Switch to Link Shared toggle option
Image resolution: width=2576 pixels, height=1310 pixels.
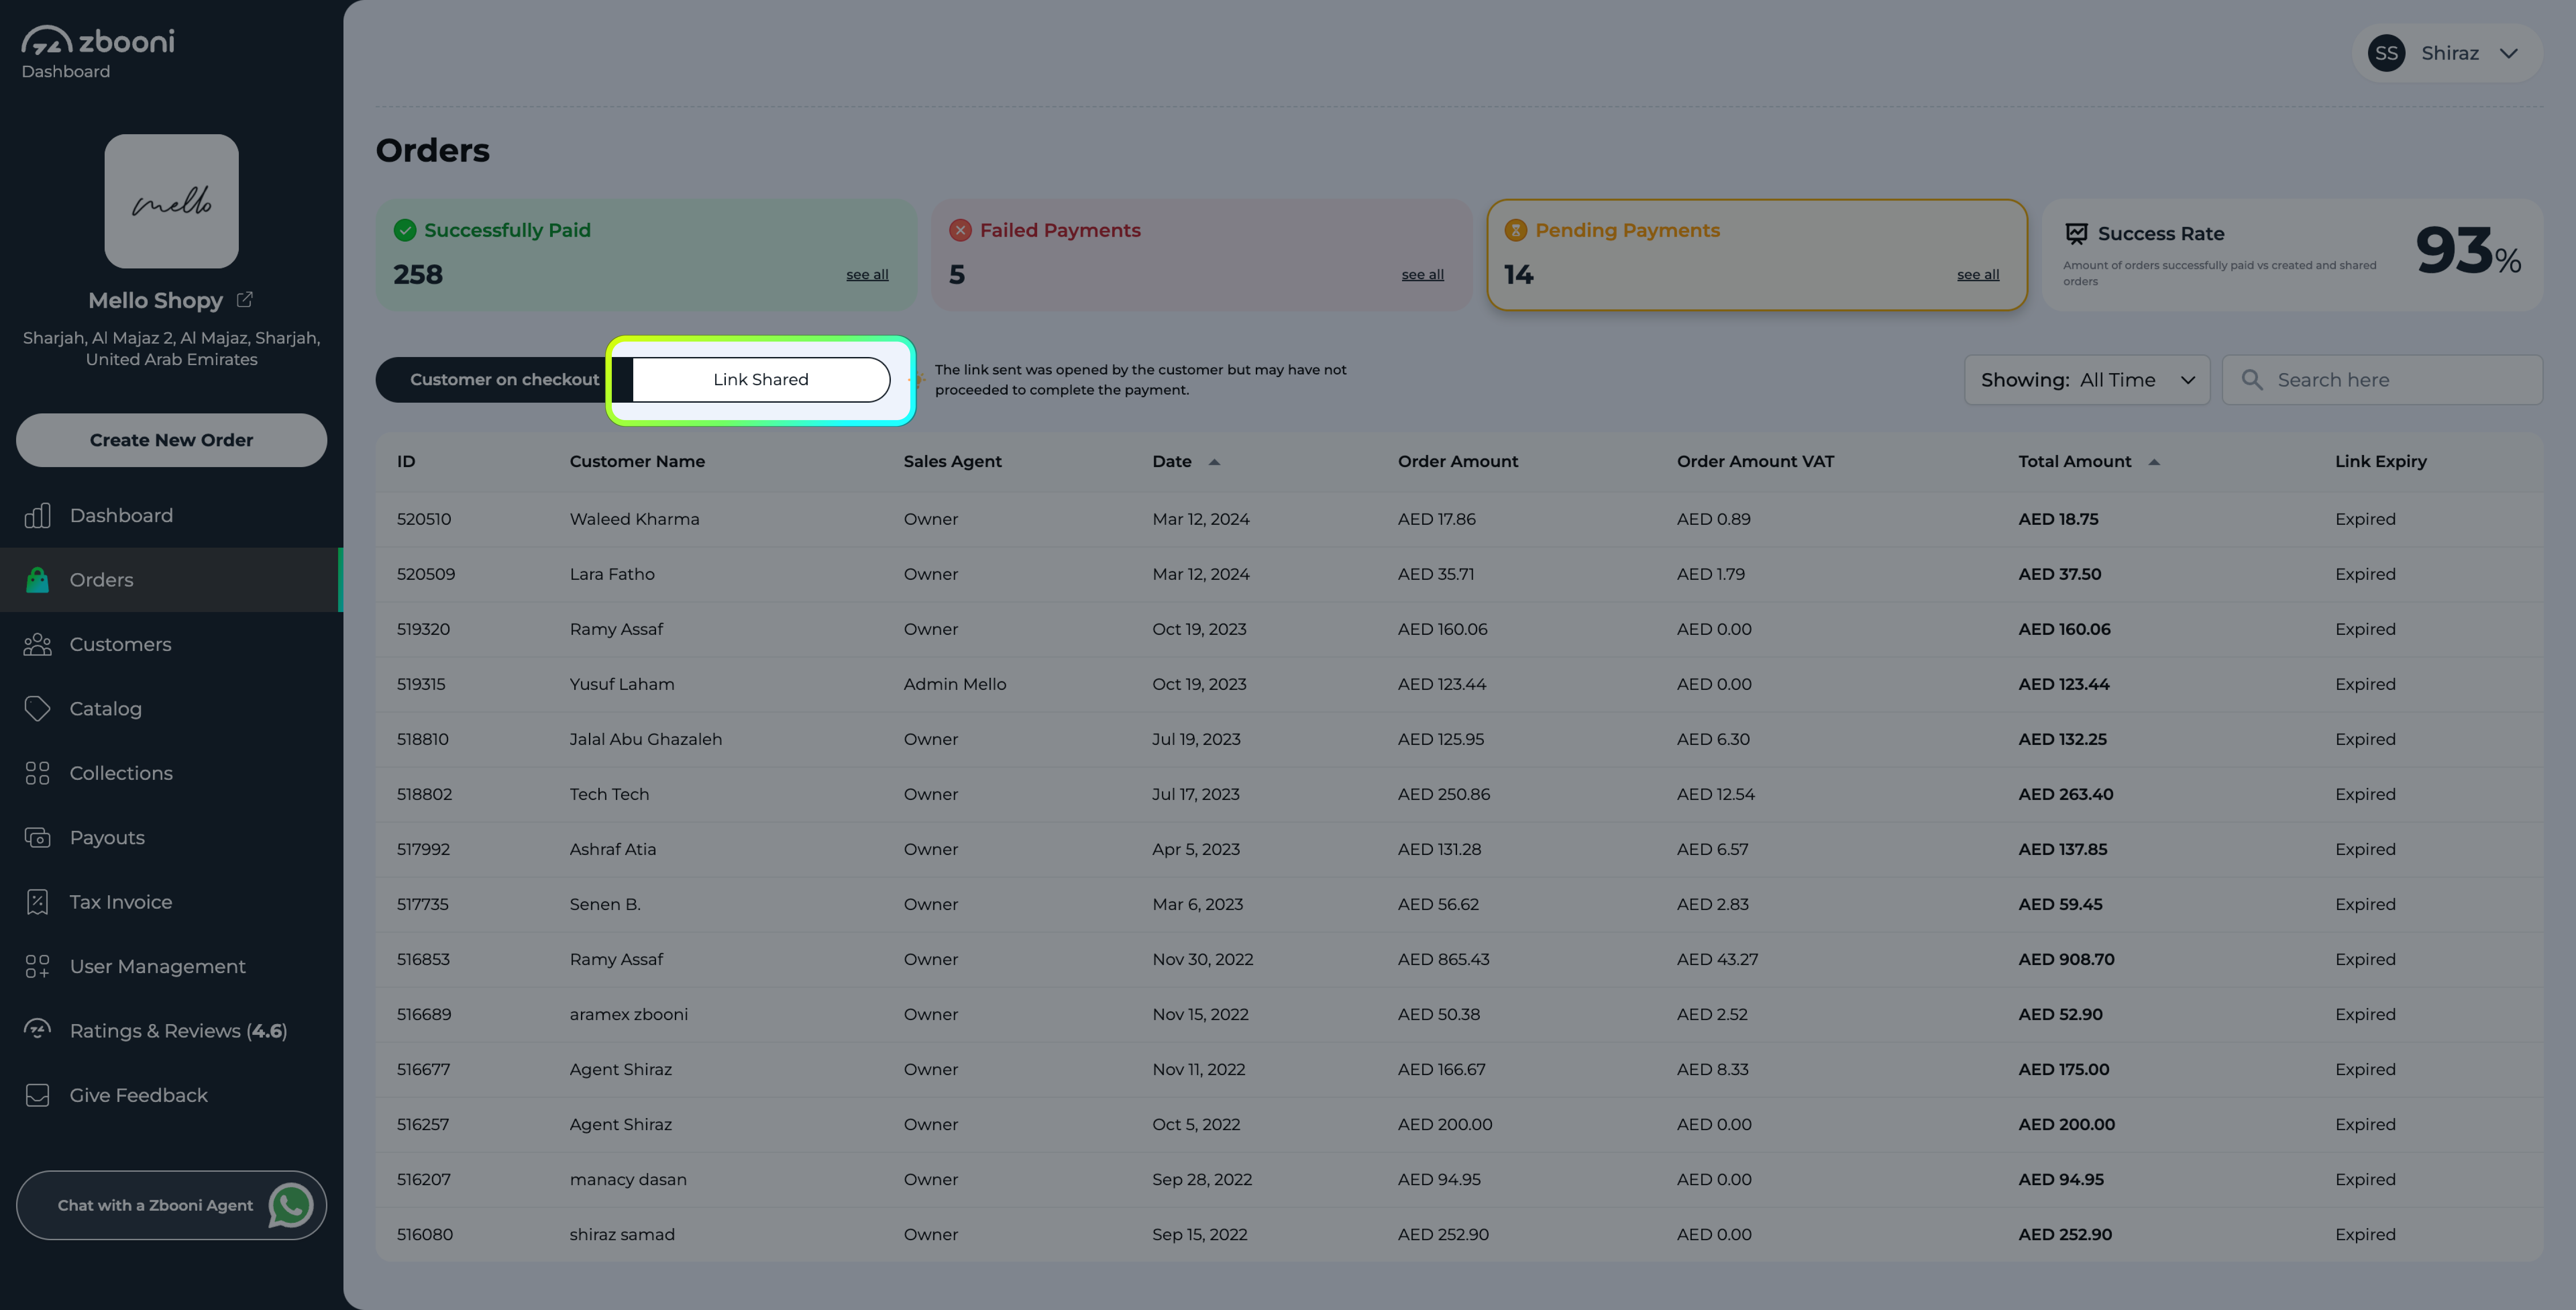click(x=761, y=380)
